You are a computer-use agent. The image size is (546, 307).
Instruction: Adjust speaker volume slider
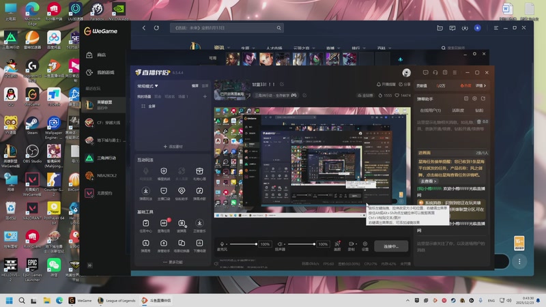[301, 244]
